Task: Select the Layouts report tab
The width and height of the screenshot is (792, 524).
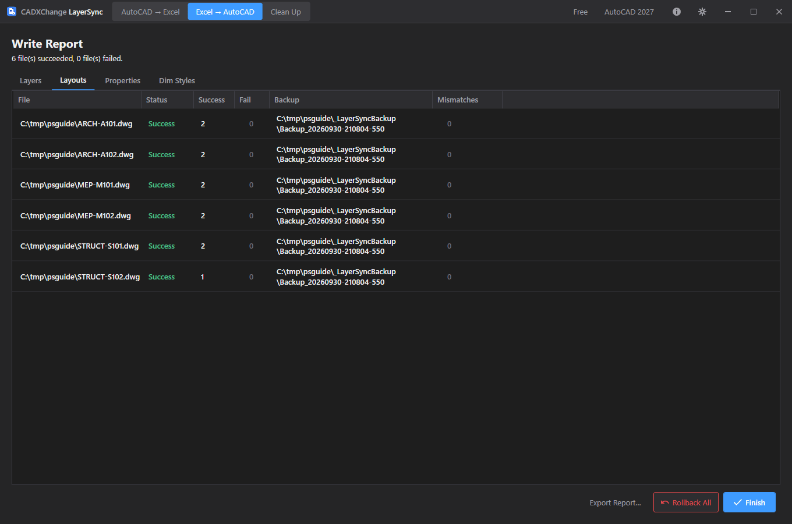Action: pos(73,80)
